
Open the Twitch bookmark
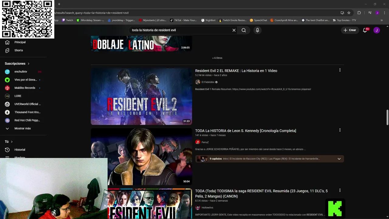pos(67,20)
